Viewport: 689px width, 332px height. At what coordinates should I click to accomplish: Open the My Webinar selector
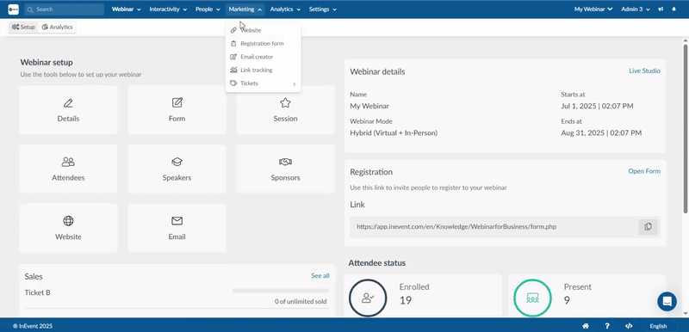pos(593,9)
